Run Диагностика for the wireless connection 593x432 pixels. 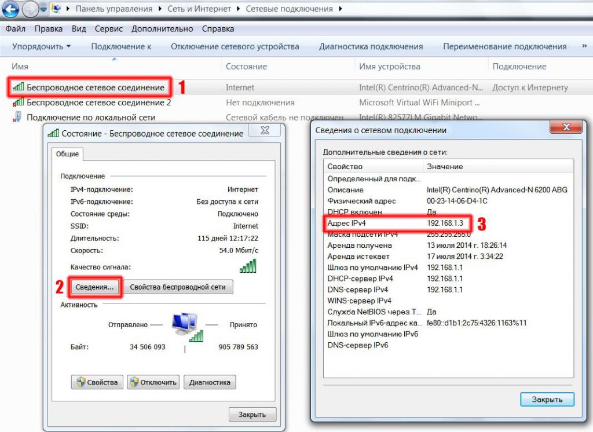(x=210, y=382)
